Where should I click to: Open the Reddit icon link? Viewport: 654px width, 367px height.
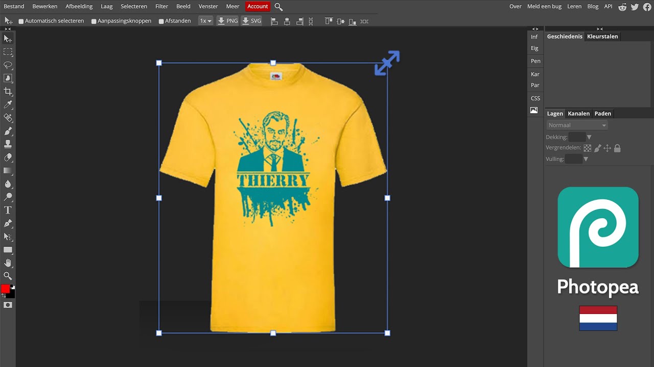tap(622, 7)
